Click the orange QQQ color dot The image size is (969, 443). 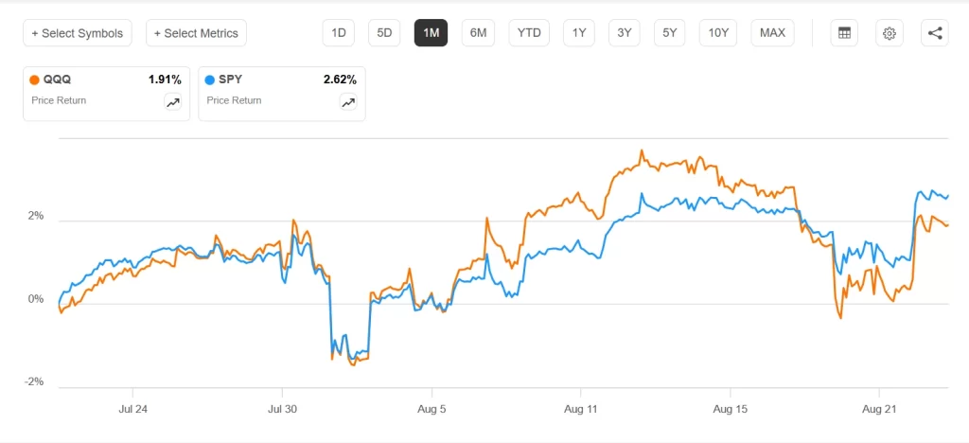tap(36, 80)
